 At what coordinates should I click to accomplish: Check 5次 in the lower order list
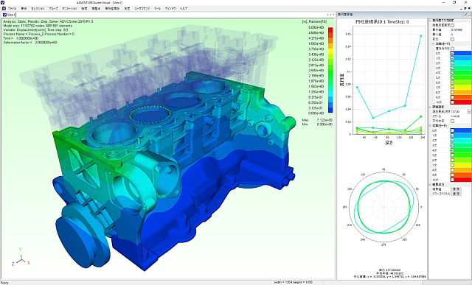[452, 155]
